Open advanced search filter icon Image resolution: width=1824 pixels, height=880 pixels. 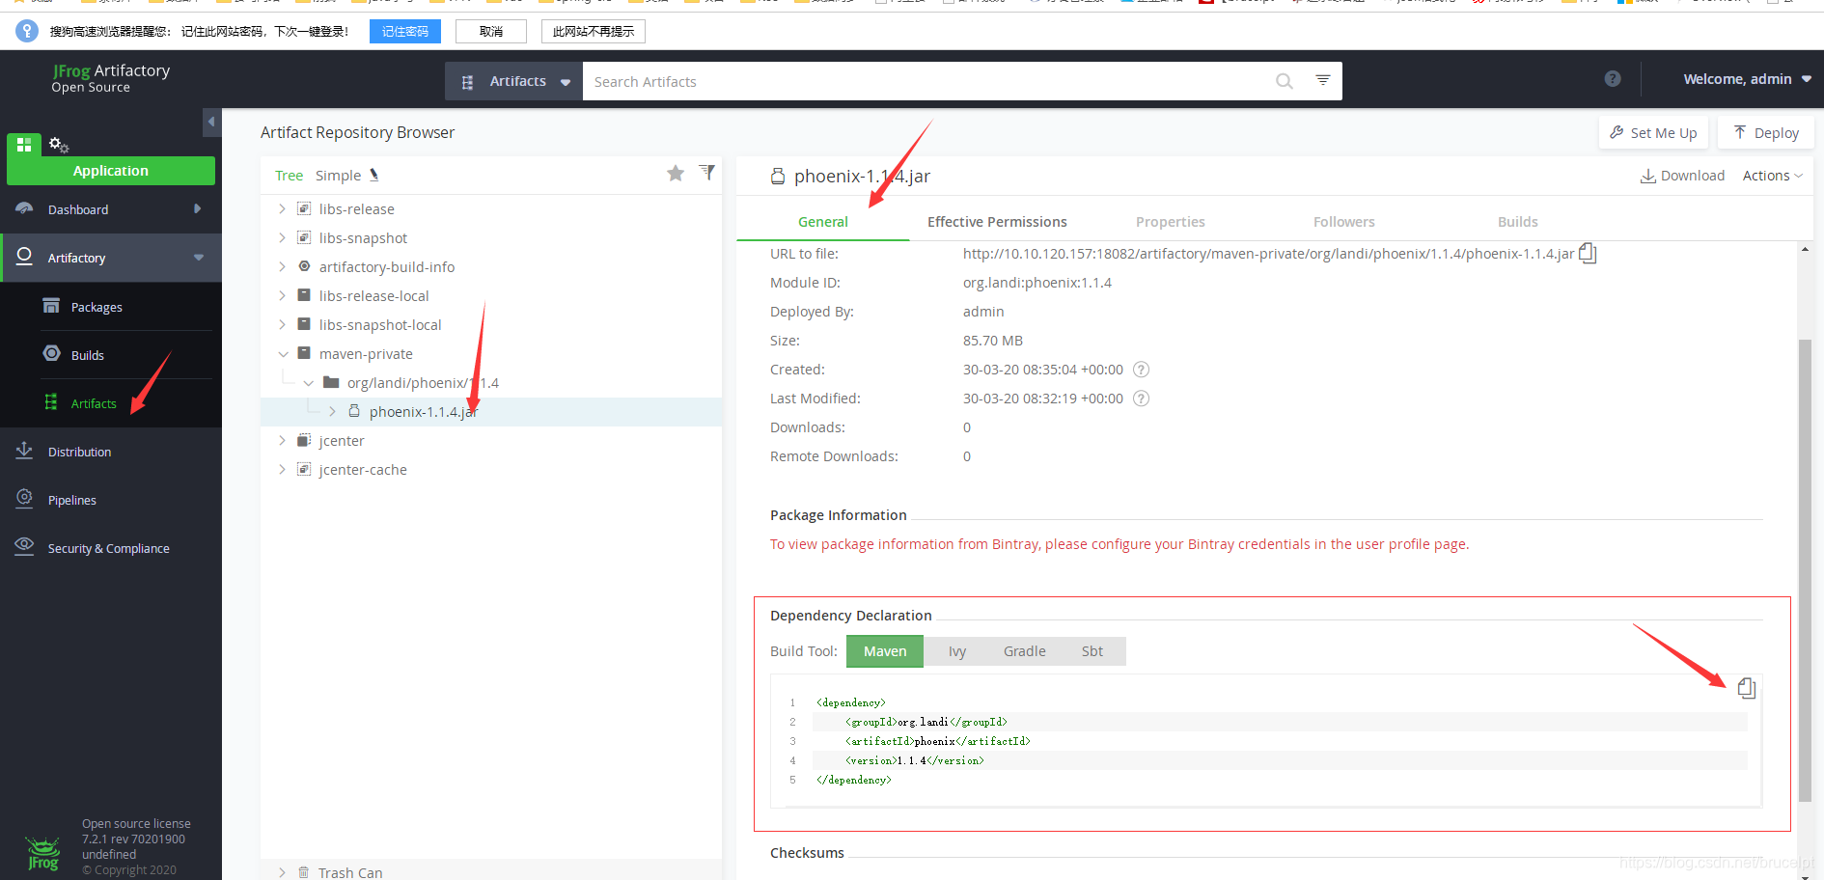1323,80
